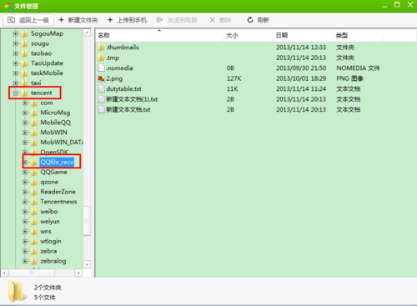Expand the taobao folder node
Viewport: 417px width, 306px height.
tap(16, 53)
